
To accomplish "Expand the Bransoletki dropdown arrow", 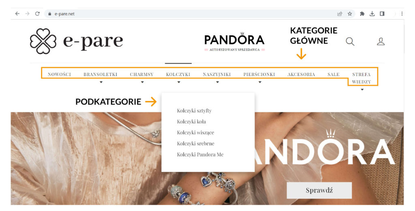I will [101, 82].
